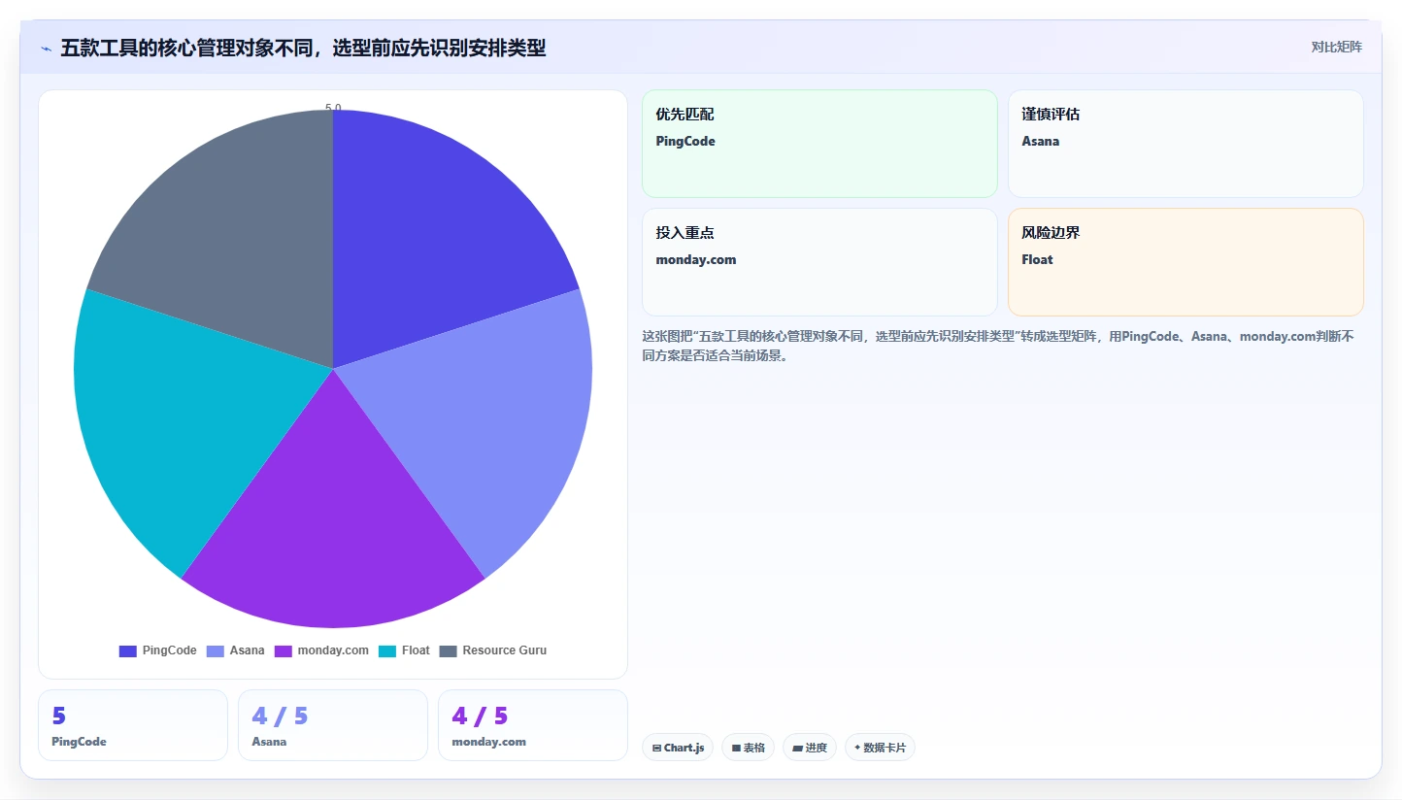Open the 投入重点 monday.com card
This screenshot has width=1402, height=800.
coord(819,262)
